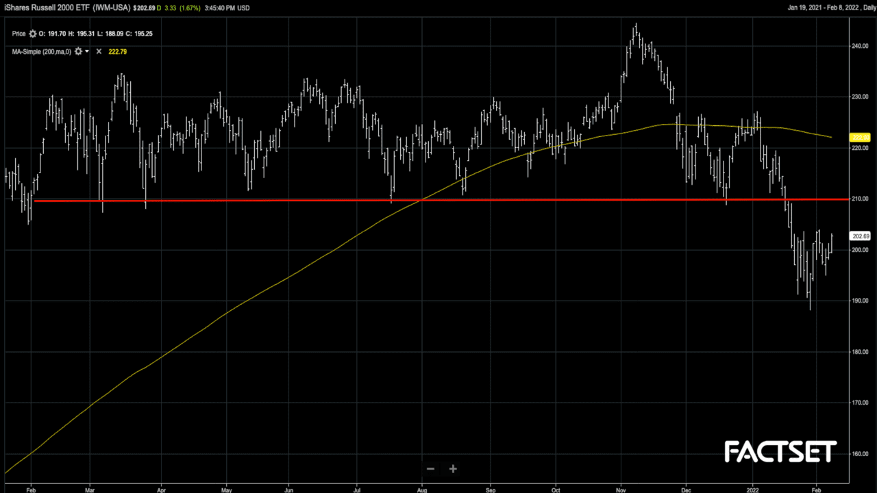Click the 202.69 last price axis tag
The width and height of the screenshot is (877, 493).
coord(859,236)
